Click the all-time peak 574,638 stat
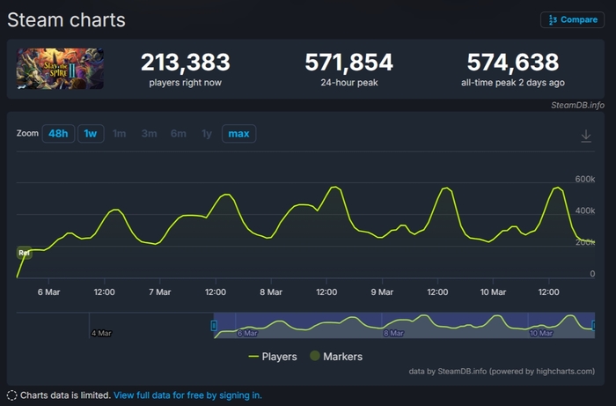The height and width of the screenshot is (406, 616). pyautogui.click(x=512, y=63)
